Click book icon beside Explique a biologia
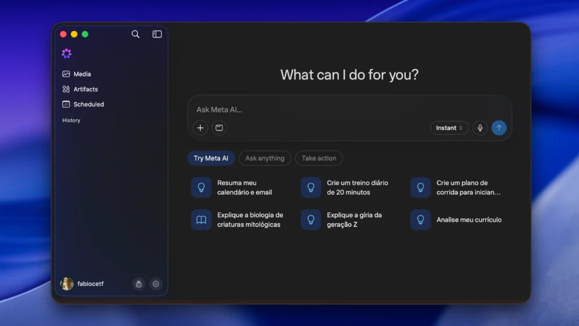The image size is (579, 326). [x=201, y=219]
